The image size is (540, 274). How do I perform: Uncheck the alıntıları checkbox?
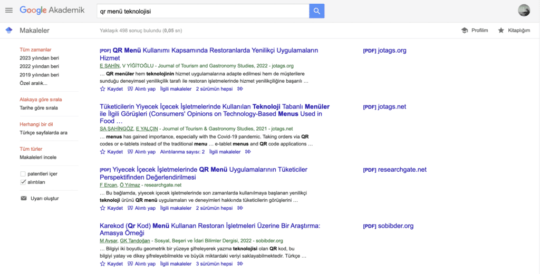point(23,182)
